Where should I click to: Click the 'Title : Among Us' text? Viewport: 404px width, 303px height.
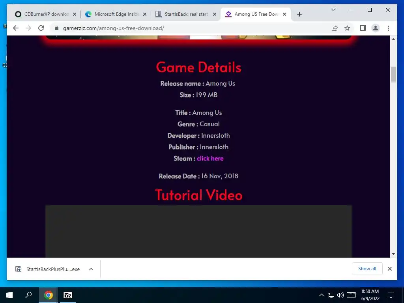(199, 112)
